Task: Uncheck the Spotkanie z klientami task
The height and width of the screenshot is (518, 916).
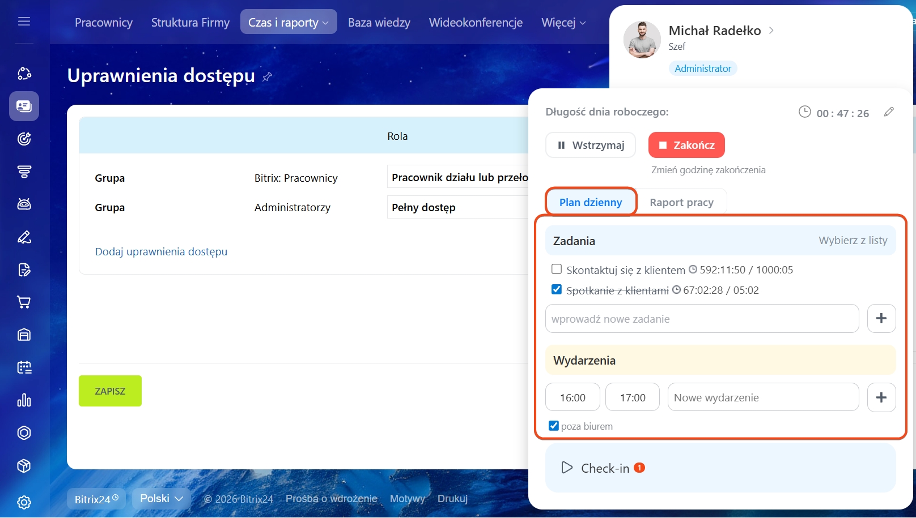Action: pos(557,289)
